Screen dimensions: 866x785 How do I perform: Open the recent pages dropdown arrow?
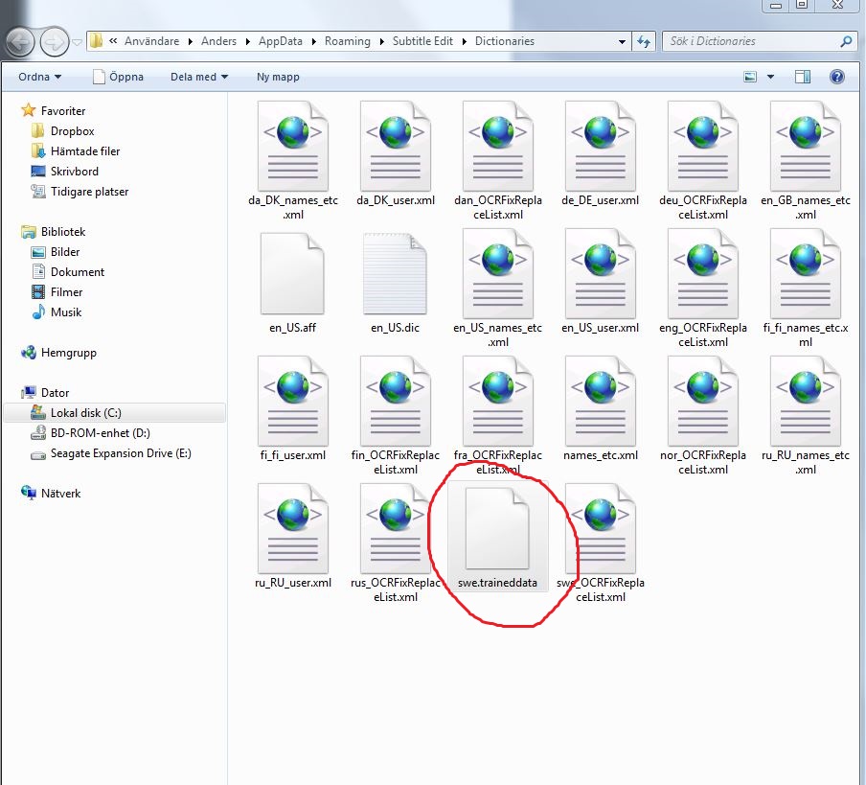(78, 42)
